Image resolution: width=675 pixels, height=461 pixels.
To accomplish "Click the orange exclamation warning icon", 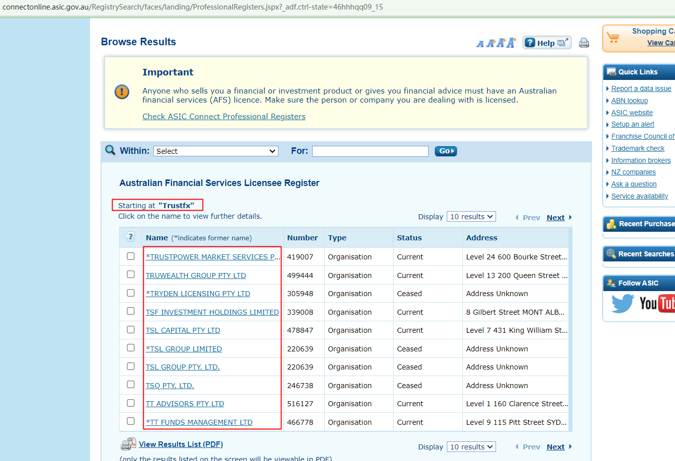I will pos(122,91).
